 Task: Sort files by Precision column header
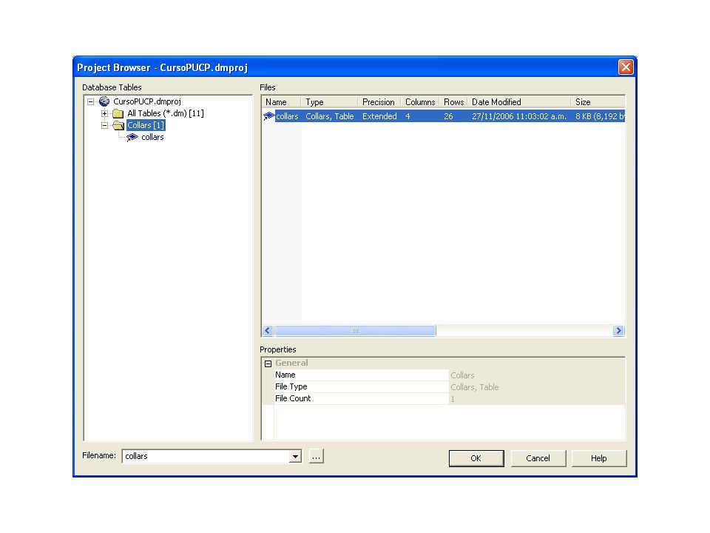(x=379, y=102)
